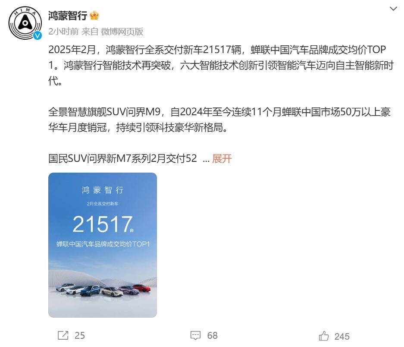
Task: Click the comment count 68
Action: (x=213, y=335)
